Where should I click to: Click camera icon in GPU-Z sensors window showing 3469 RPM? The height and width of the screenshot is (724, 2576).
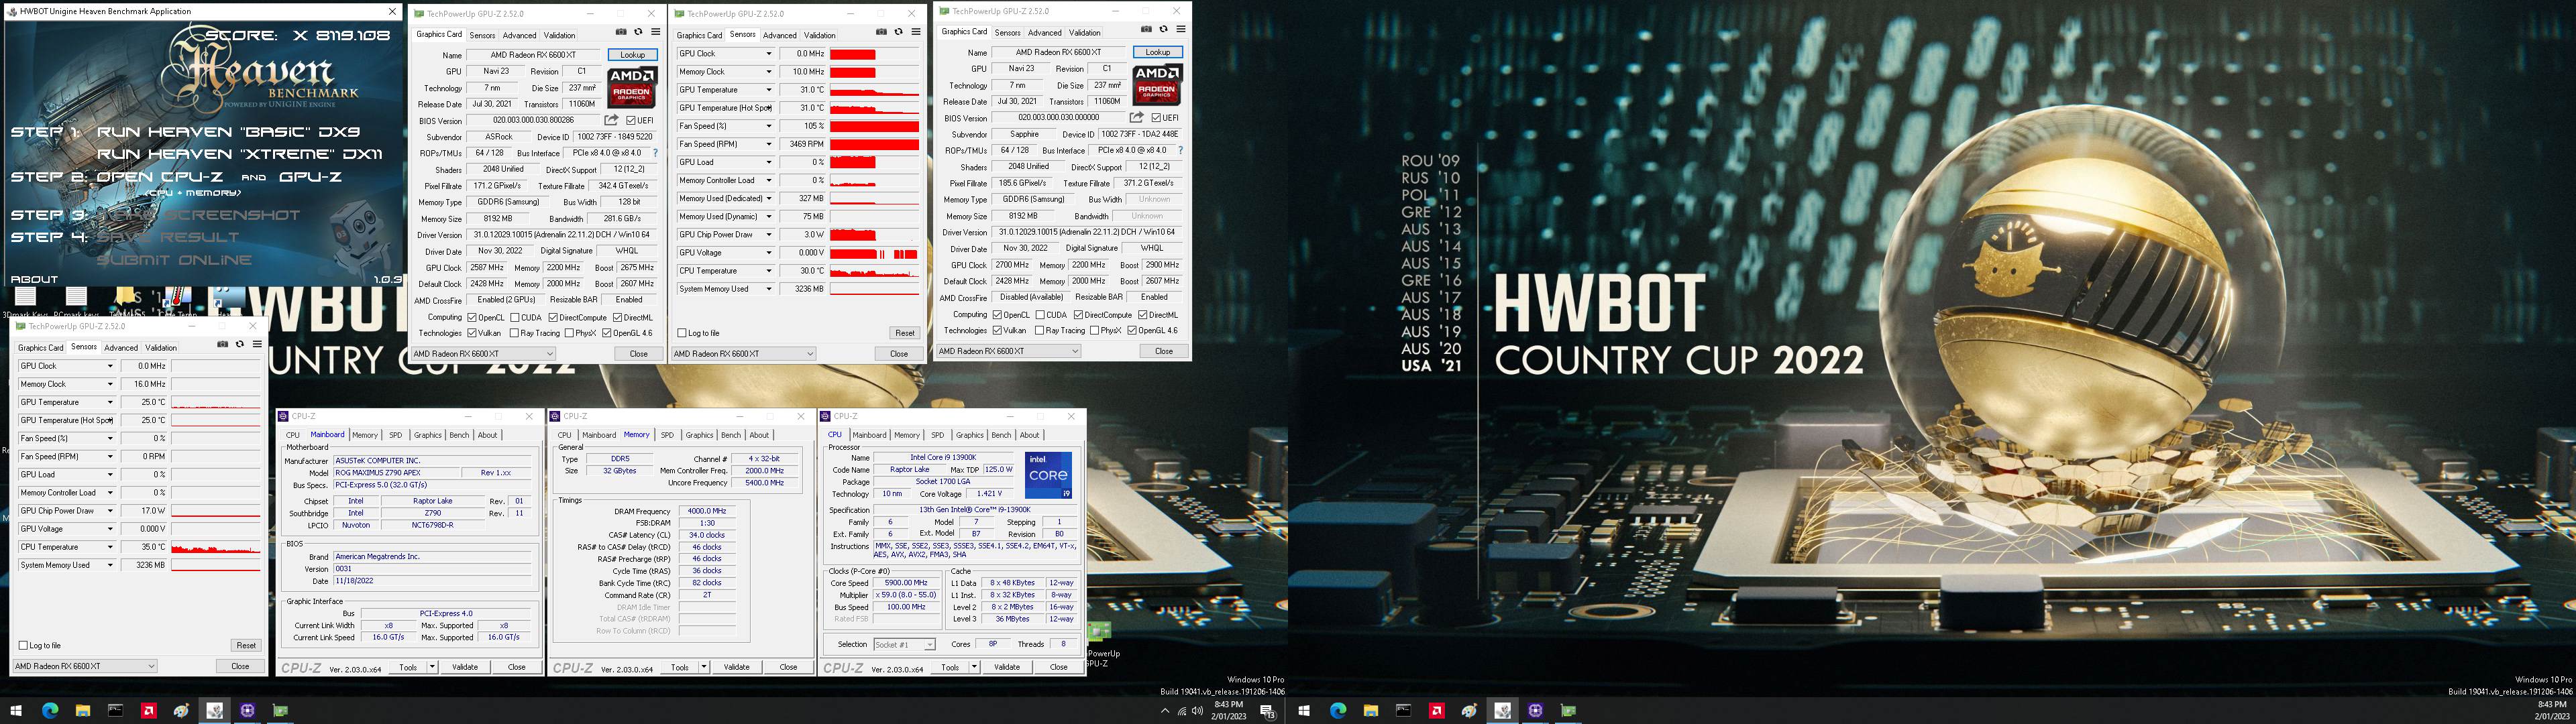pyautogui.click(x=881, y=32)
